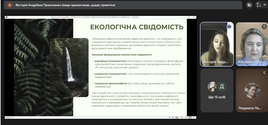The width and height of the screenshot is (268, 125).
Task: Select Вікторія Андр... video tile
Action: coord(217,44)
